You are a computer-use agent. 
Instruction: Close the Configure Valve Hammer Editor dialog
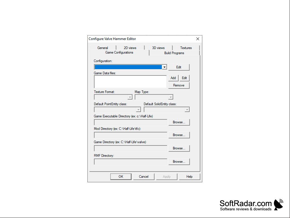(x=198, y=39)
